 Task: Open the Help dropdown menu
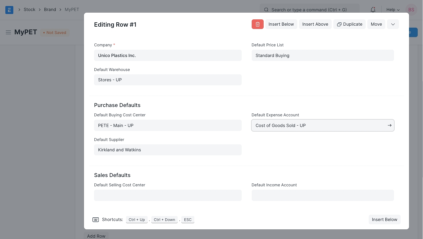click(393, 10)
